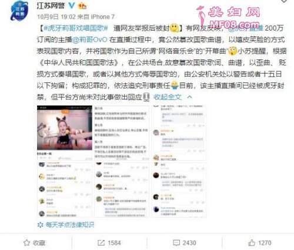Click the blue V verification badge

71,6
